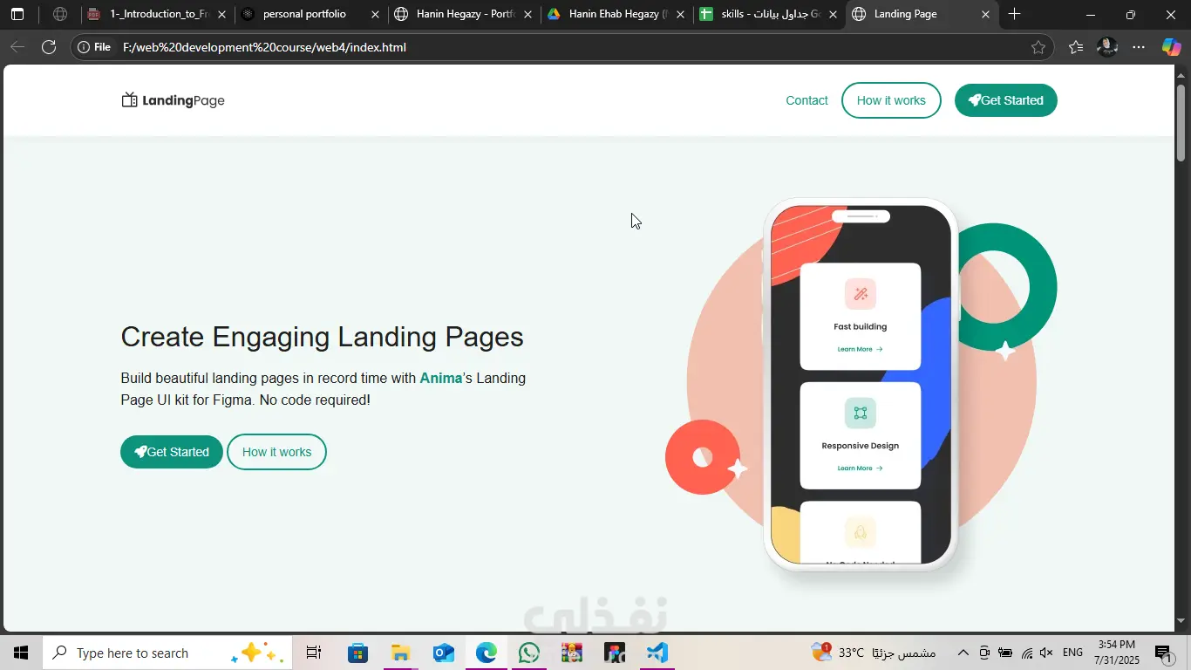Image resolution: width=1191 pixels, height=670 pixels.
Task: Click hero section Get Started button
Action: click(172, 452)
